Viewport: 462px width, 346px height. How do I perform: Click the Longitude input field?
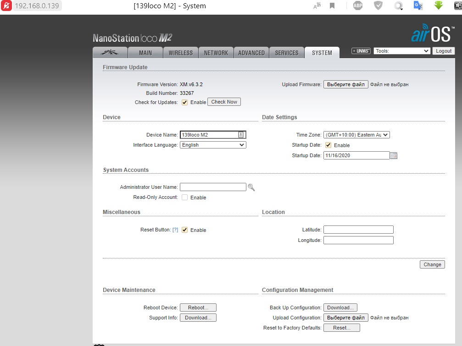pos(359,240)
